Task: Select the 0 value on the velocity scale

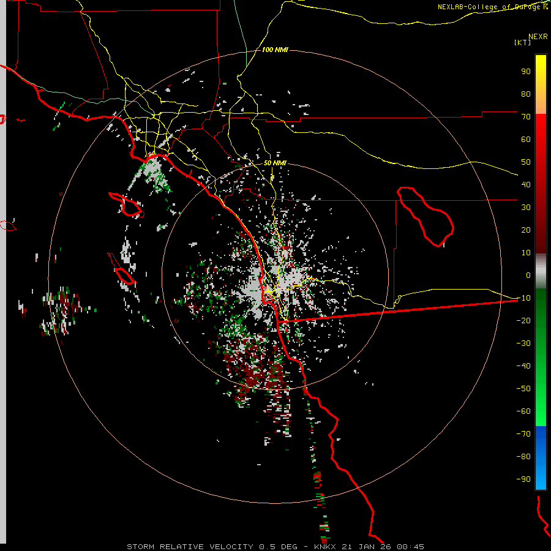Action: coord(528,275)
